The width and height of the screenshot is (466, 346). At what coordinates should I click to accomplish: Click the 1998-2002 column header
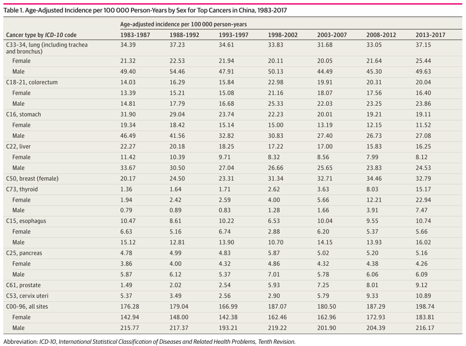tap(283, 35)
